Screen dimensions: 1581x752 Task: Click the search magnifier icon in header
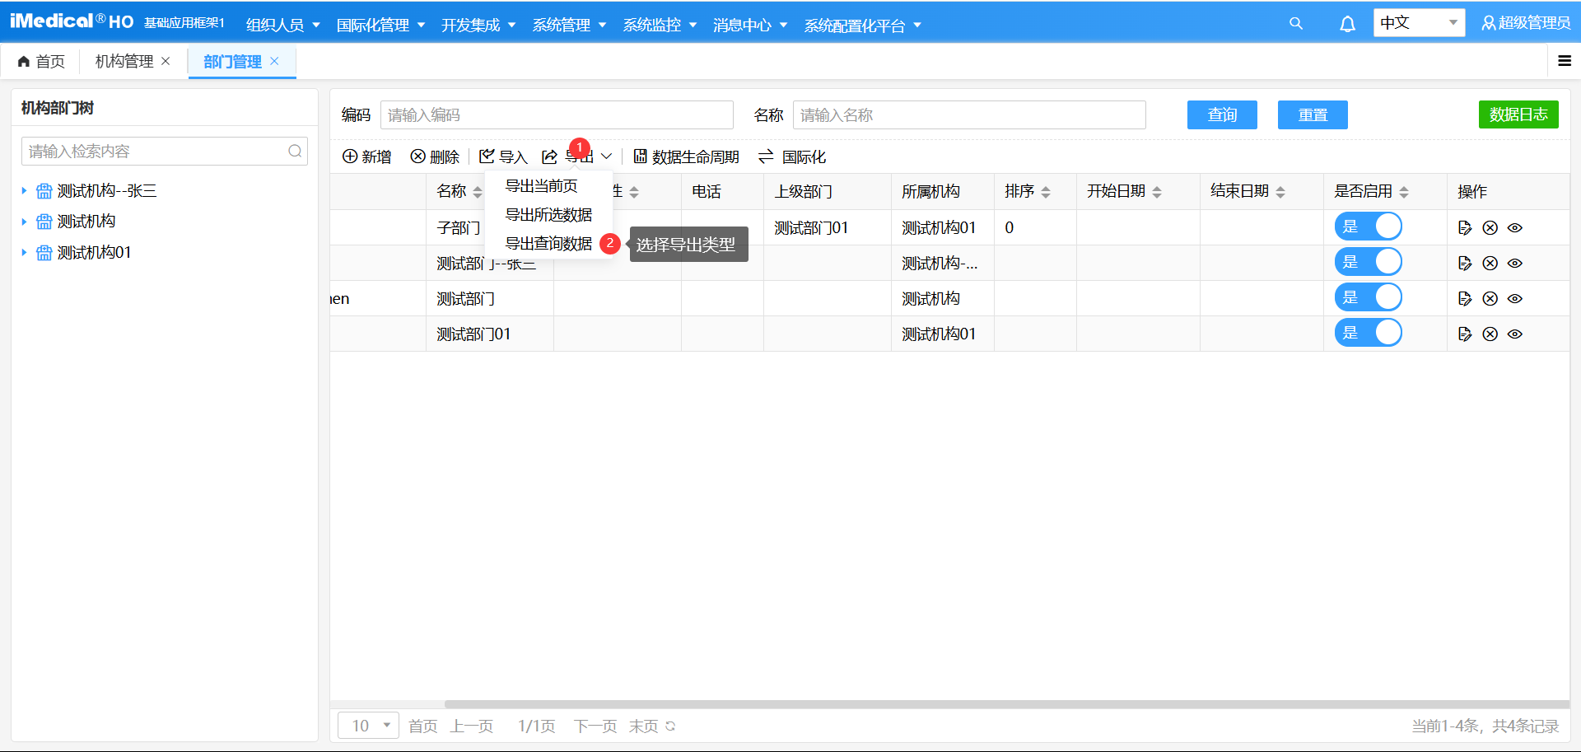click(x=1295, y=24)
